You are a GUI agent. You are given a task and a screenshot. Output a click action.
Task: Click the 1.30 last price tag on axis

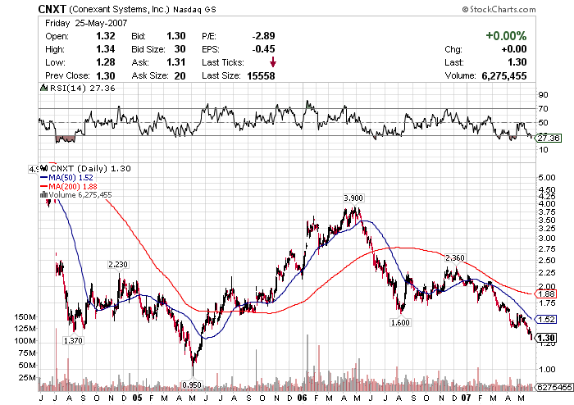546,338
